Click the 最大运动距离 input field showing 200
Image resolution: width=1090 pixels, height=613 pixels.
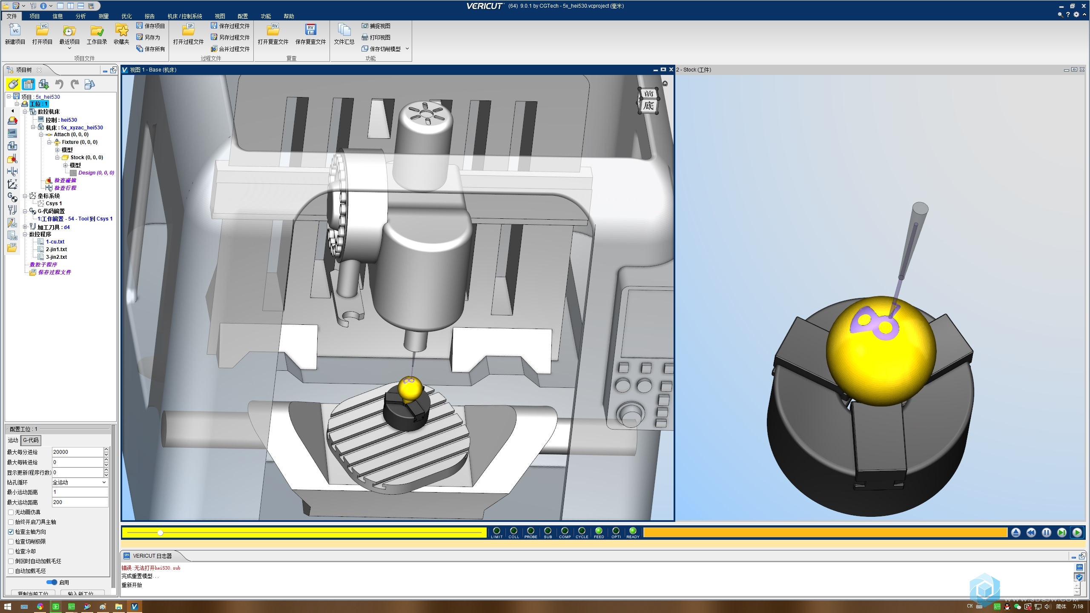coord(80,502)
